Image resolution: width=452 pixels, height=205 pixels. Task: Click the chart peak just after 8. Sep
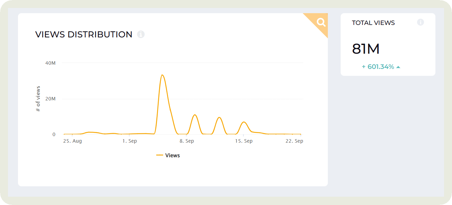tap(195, 115)
